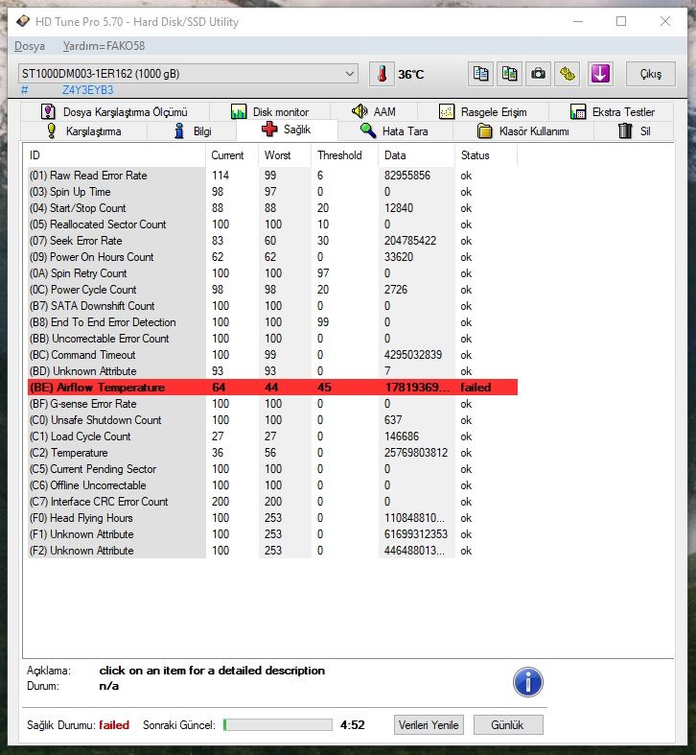
Task: Open the options gear icon
Action: 567,74
